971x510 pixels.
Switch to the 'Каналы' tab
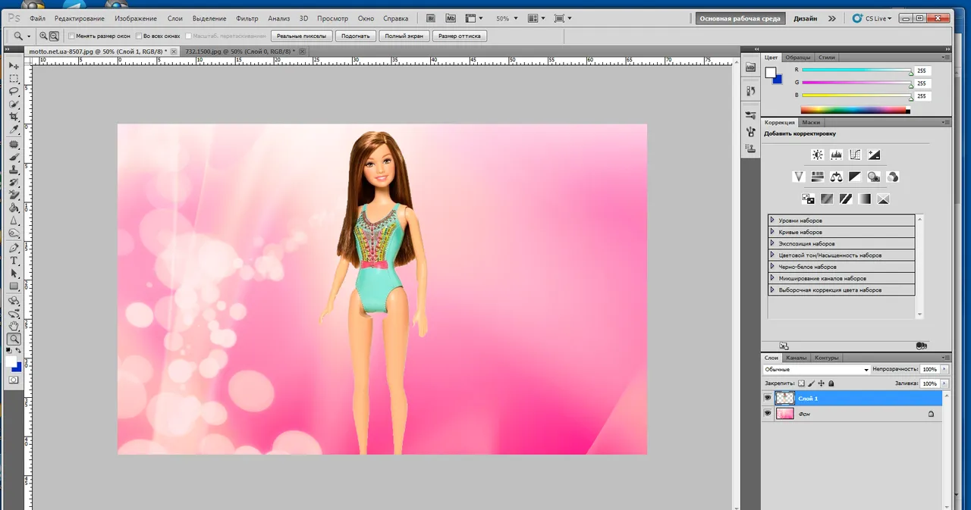click(x=796, y=358)
